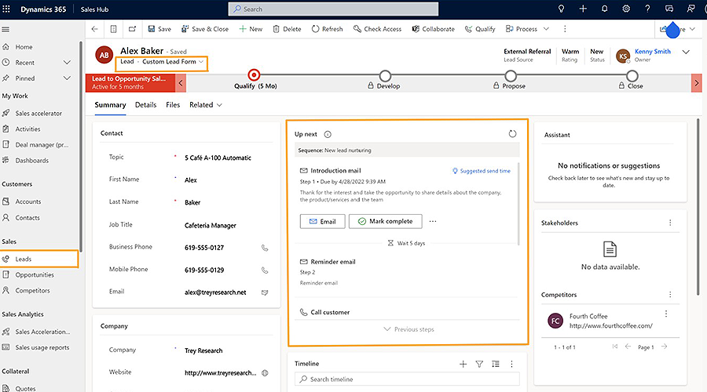Collapse the site map hamburger menu
This screenshot has width=707, height=392.
pos(5,29)
